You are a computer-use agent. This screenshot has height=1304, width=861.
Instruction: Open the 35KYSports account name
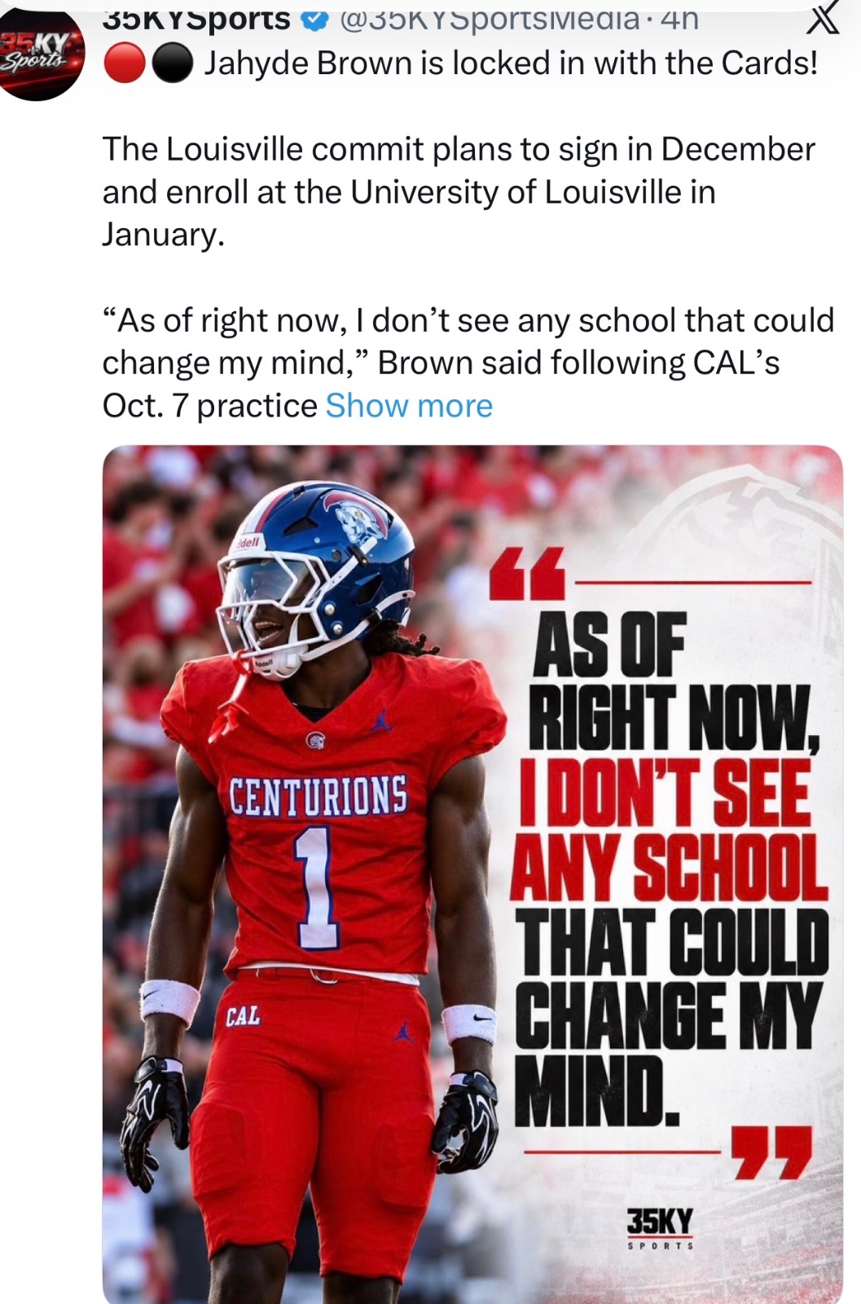coord(196,18)
